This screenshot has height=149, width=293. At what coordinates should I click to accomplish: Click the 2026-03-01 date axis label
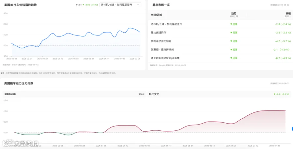tap(27, 59)
